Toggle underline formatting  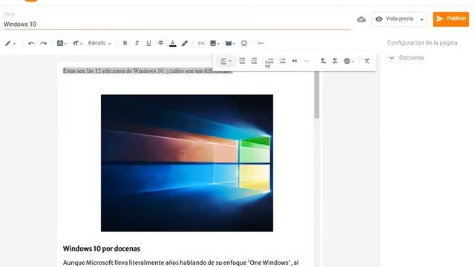click(148, 43)
